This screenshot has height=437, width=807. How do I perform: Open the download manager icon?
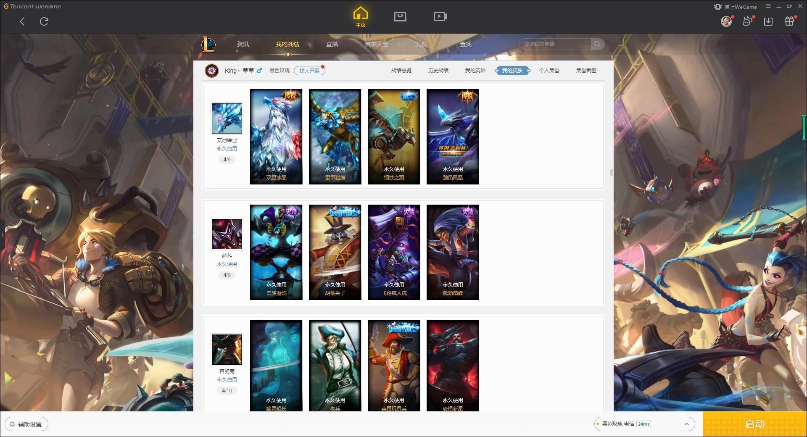pos(768,21)
